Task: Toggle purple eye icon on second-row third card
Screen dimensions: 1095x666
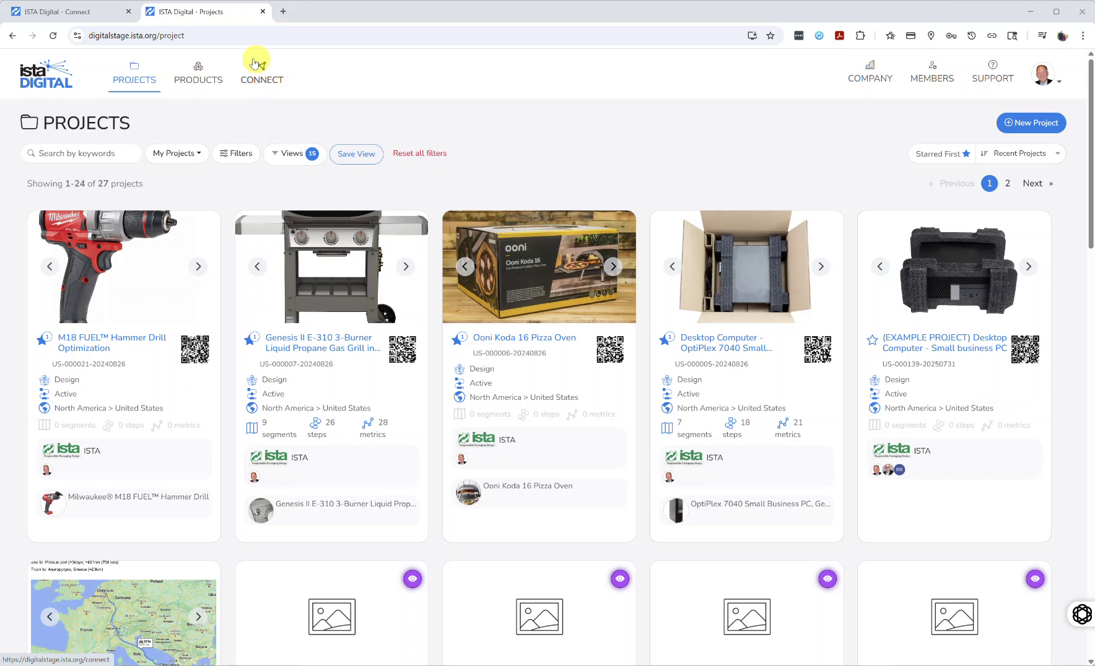Action: click(x=620, y=579)
